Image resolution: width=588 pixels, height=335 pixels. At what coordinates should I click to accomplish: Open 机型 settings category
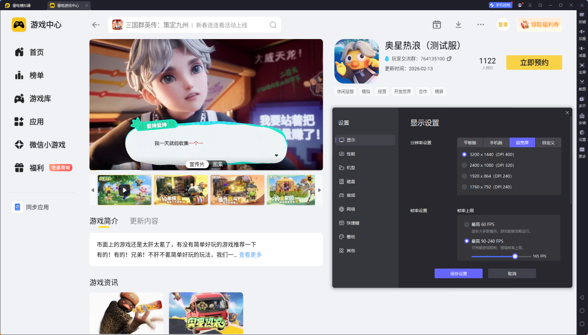pyautogui.click(x=365, y=168)
